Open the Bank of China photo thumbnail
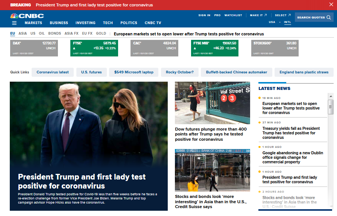This screenshot has height=216, width=337. click(213, 170)
